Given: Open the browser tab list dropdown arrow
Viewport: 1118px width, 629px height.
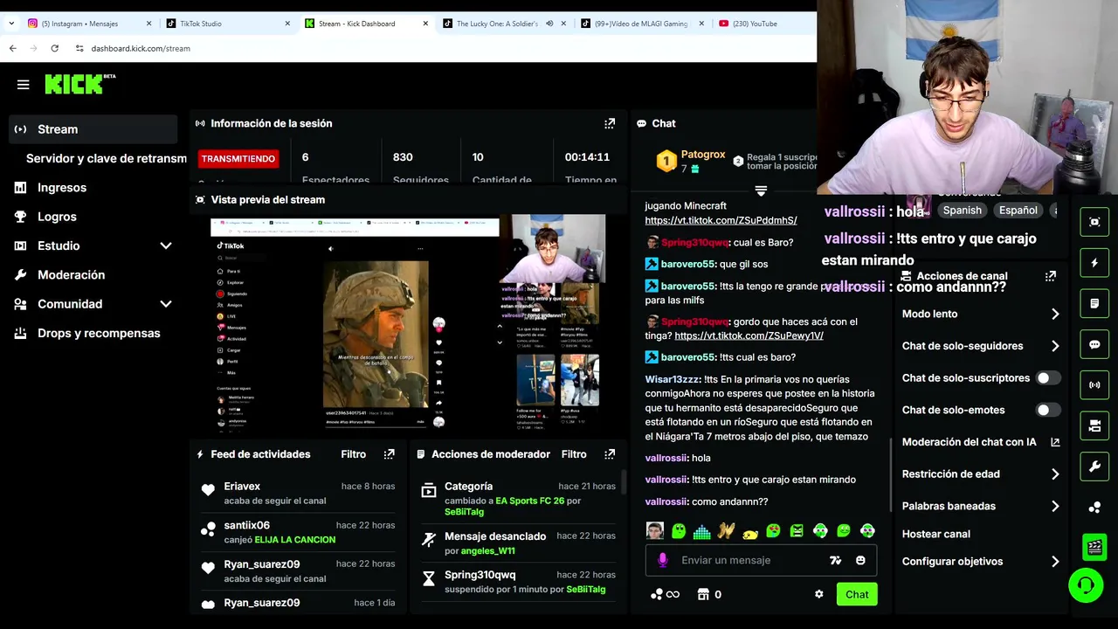Looking at the screenshot, I should pyautogui.click(x=11, y=24).
